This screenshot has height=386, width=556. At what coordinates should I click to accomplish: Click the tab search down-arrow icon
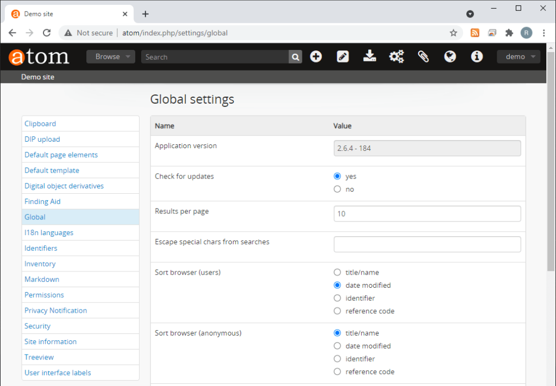coord(470,14)
